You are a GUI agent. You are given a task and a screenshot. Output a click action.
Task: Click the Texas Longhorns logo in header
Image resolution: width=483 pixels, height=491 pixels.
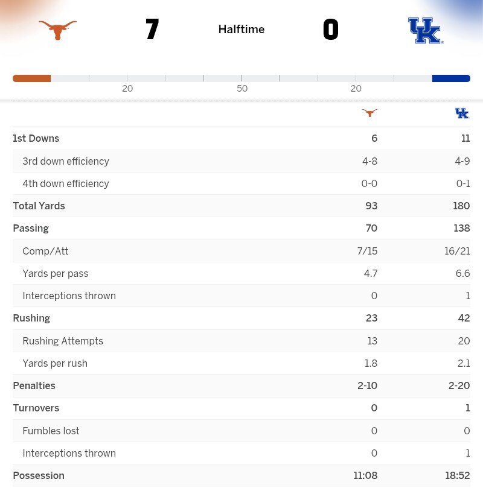tap(57, 30)
